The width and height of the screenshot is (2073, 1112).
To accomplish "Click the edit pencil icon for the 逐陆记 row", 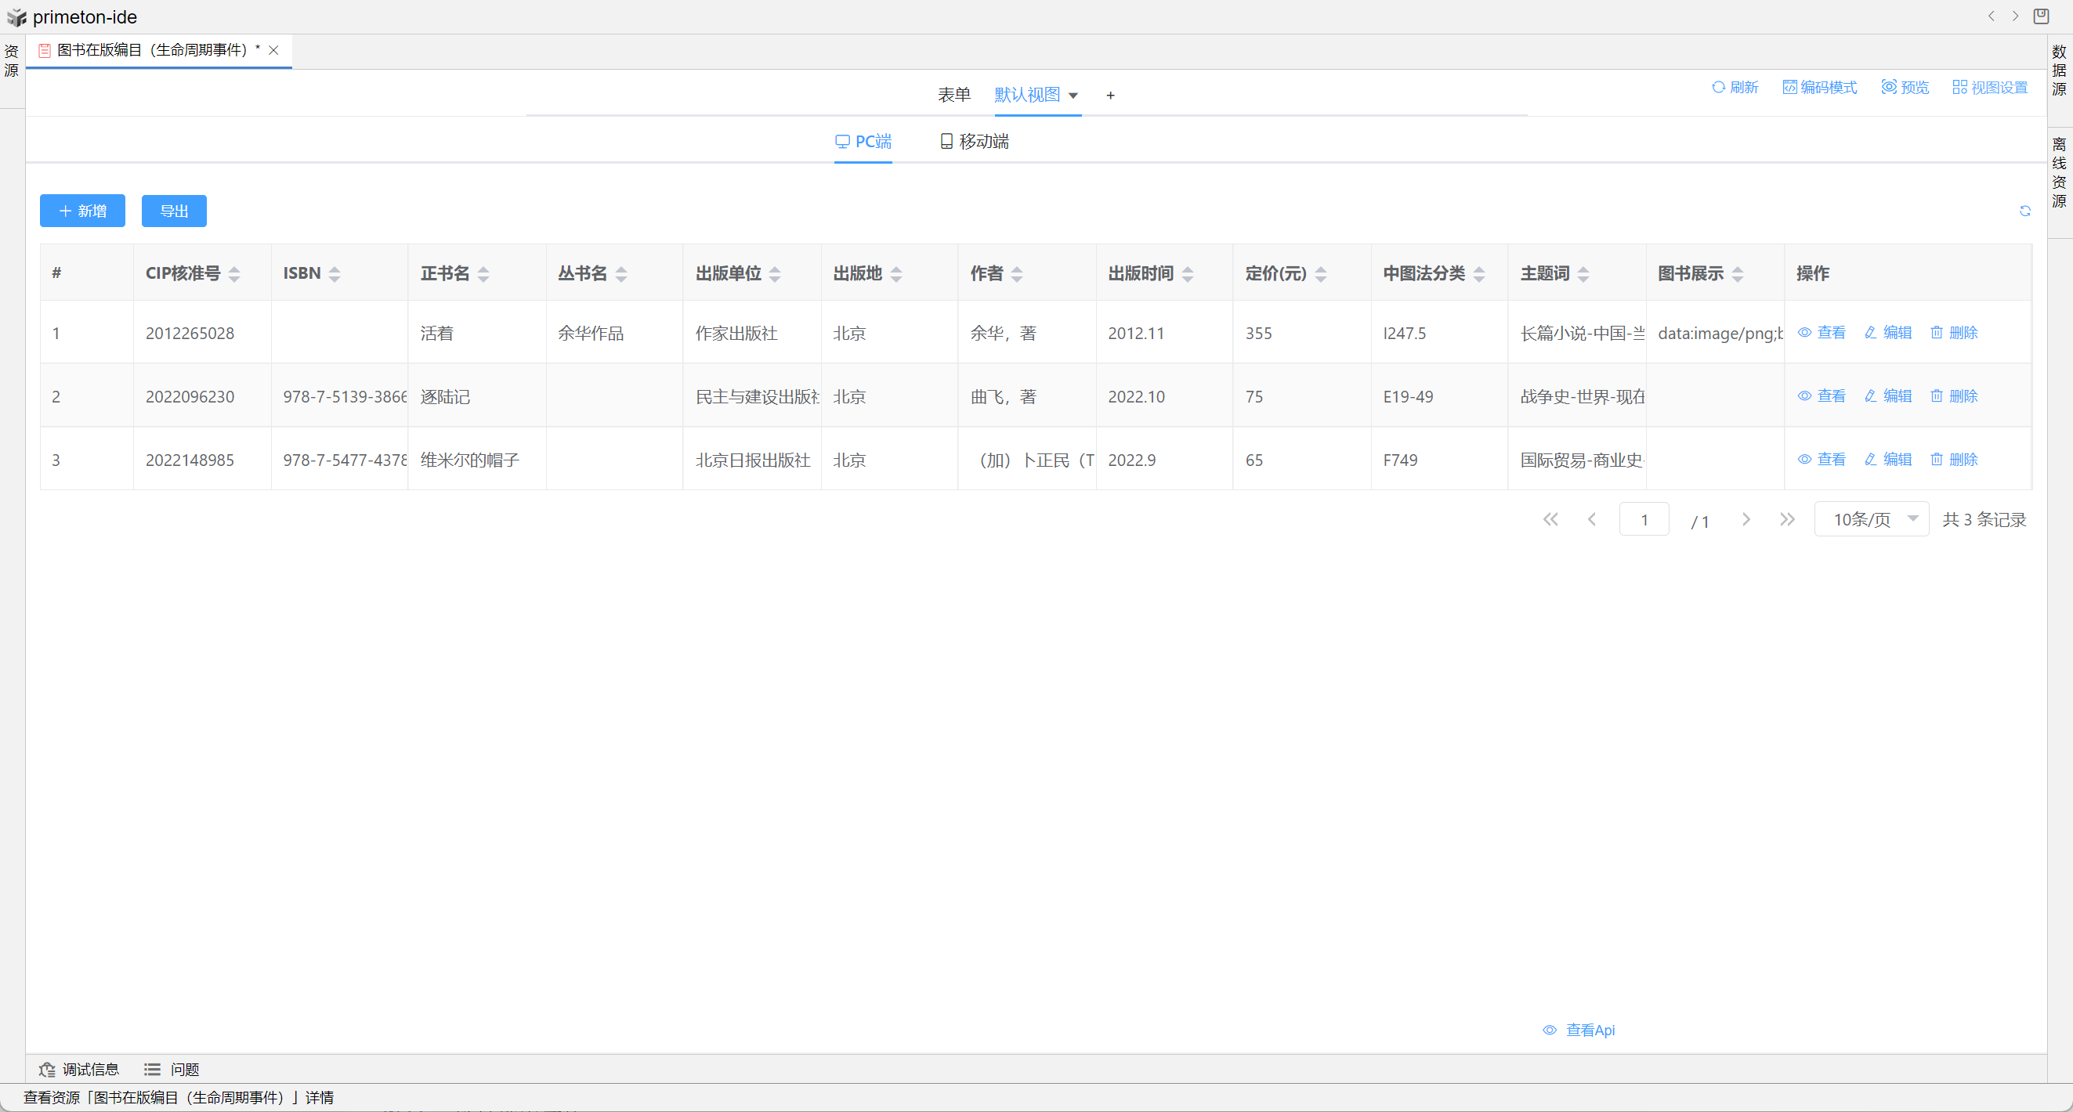I will [1870, 396].
